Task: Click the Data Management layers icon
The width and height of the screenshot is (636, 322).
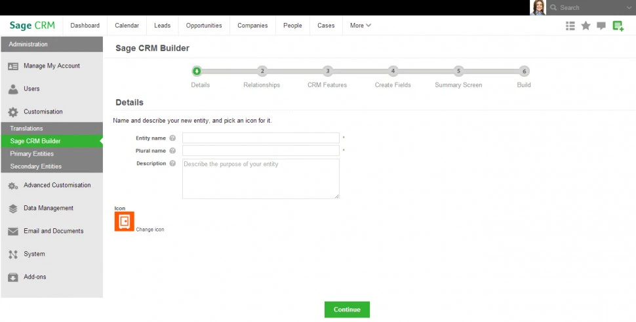Action: pos(13,209)
